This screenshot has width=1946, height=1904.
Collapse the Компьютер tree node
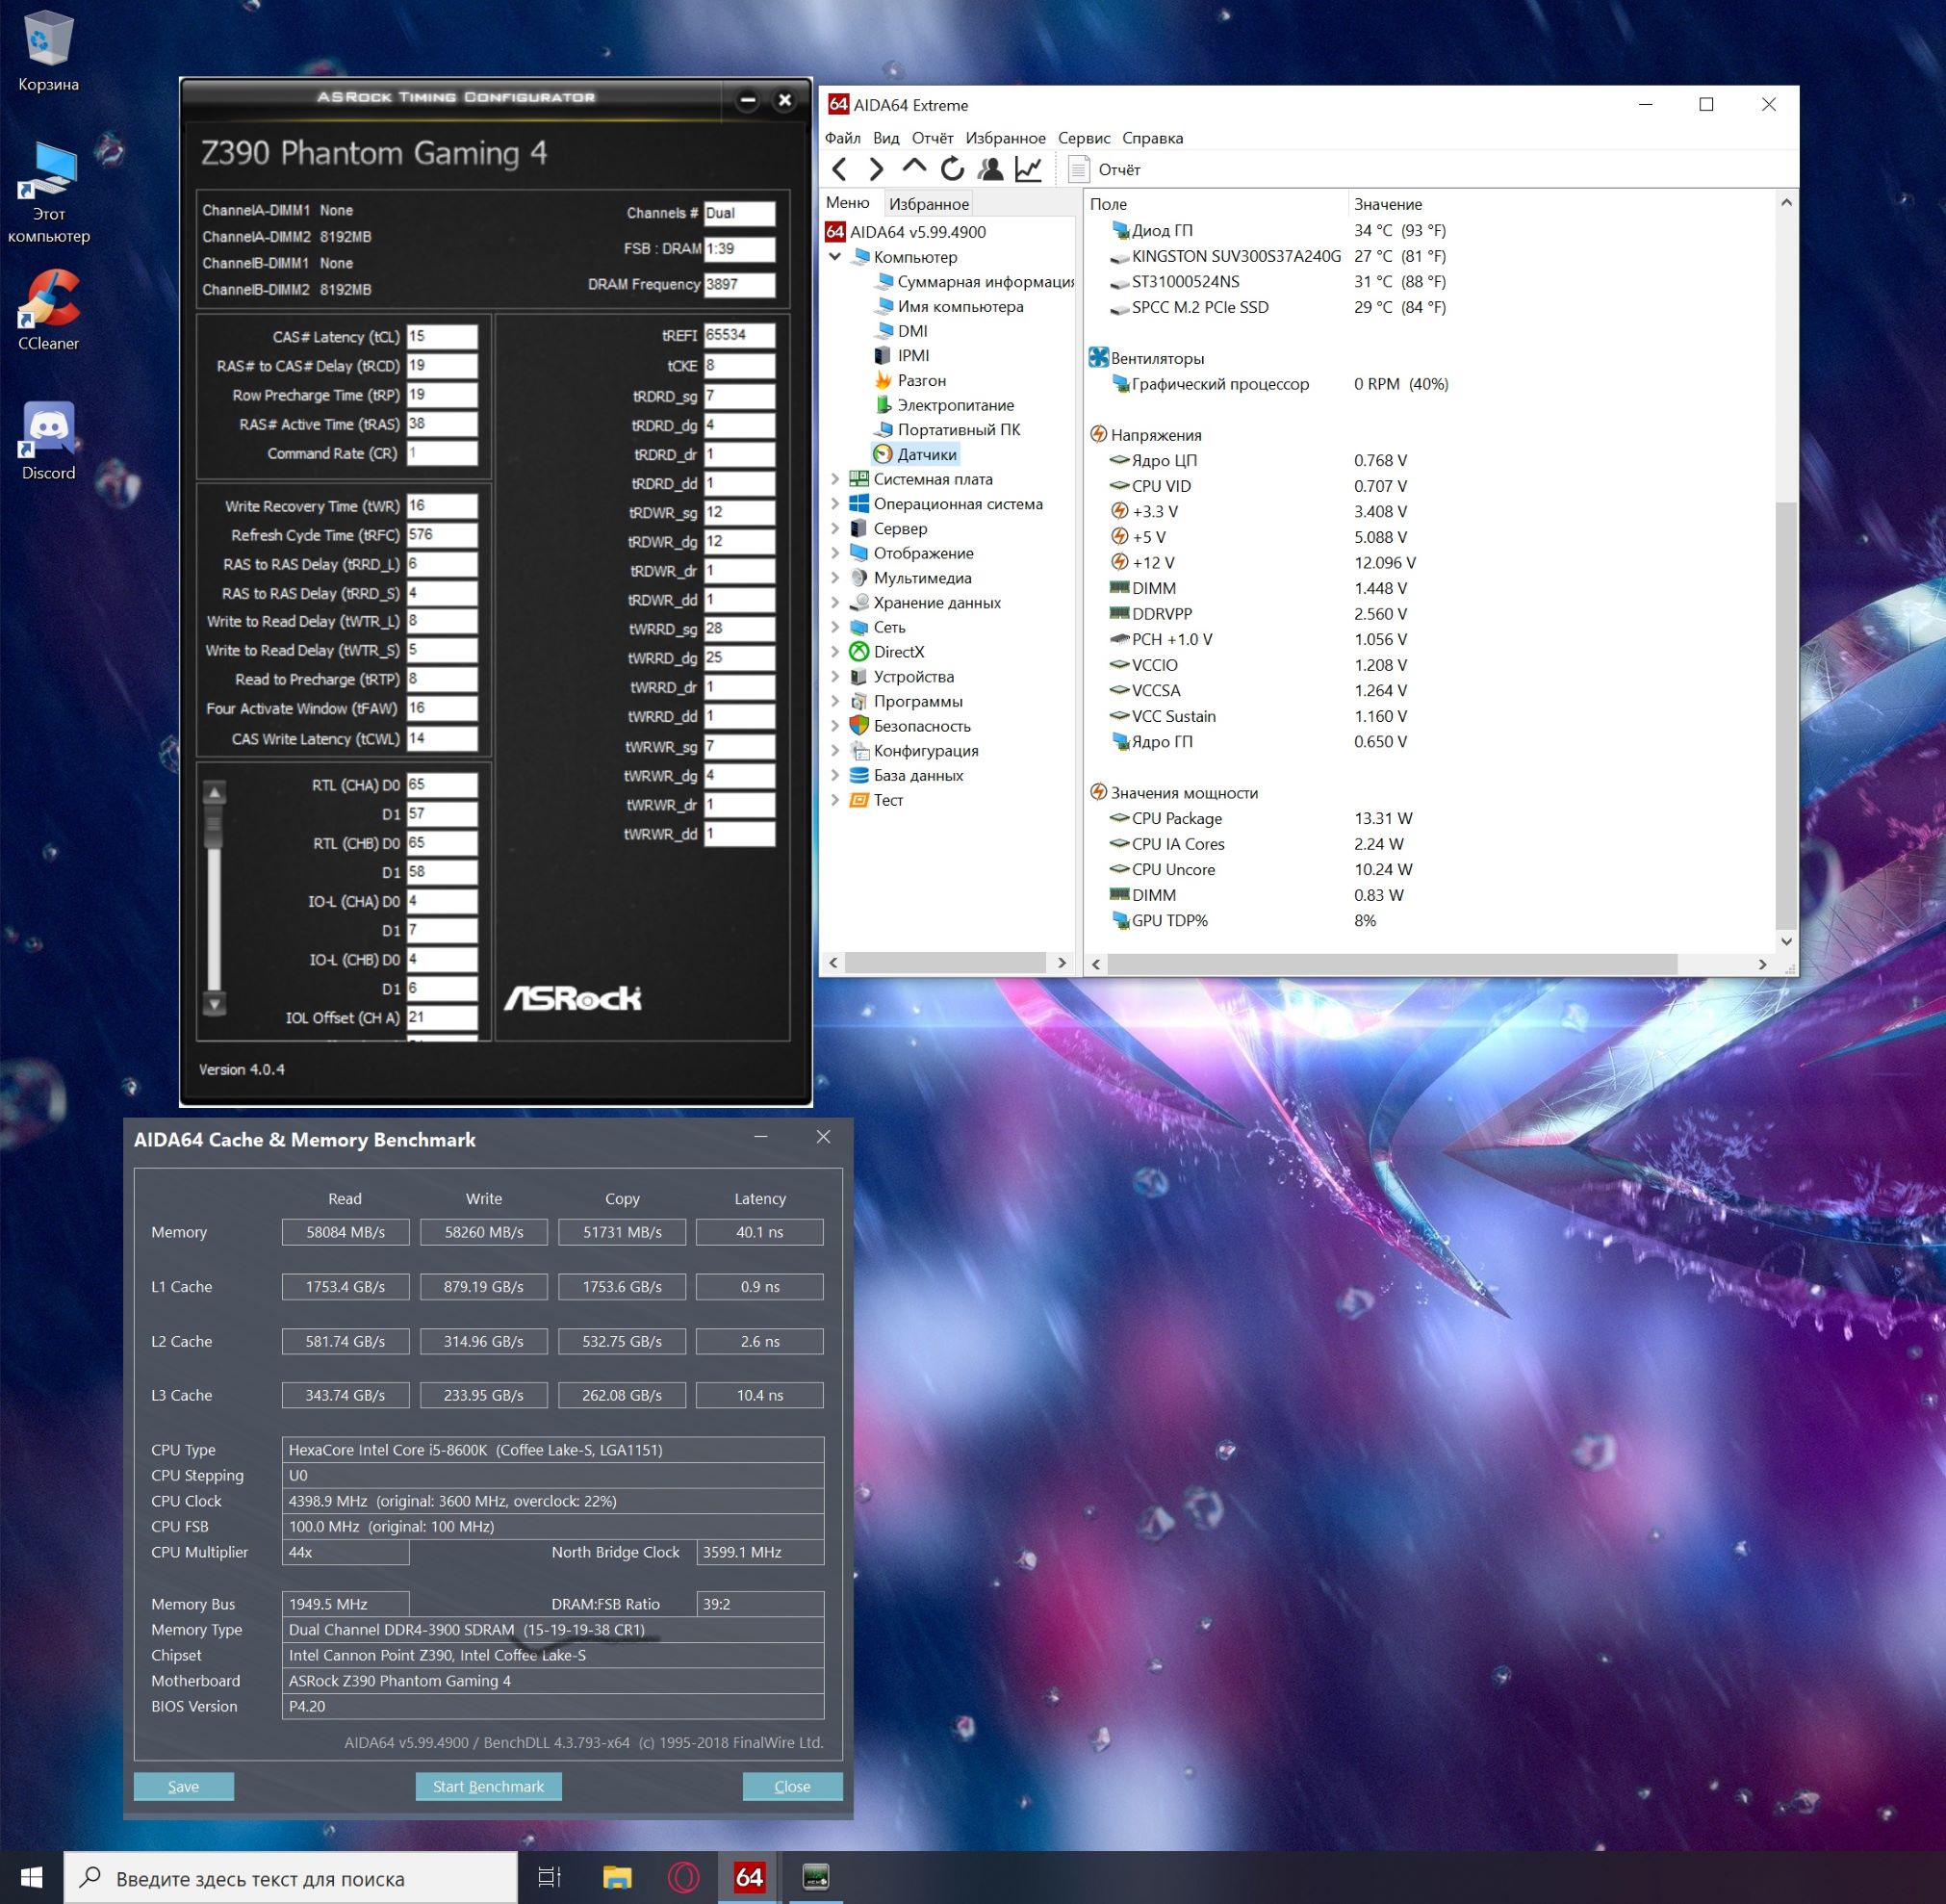[x=835, y=257]
